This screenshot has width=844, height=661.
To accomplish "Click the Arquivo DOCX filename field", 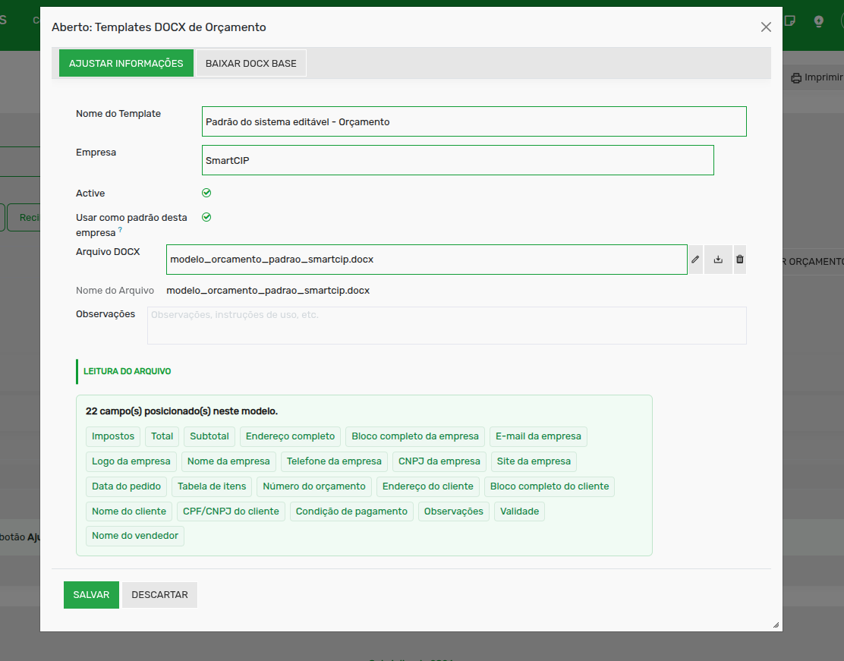I will (427, 260).
